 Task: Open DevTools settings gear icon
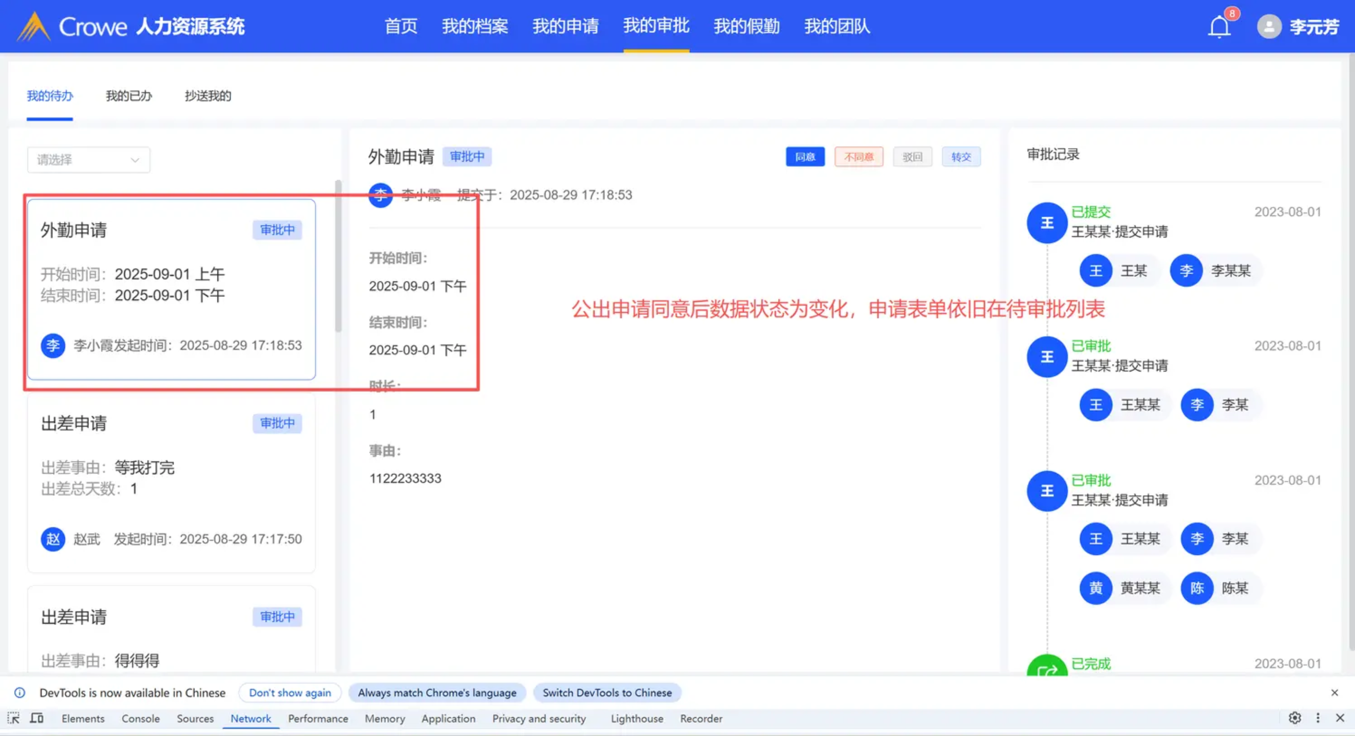pos(1294,718)
